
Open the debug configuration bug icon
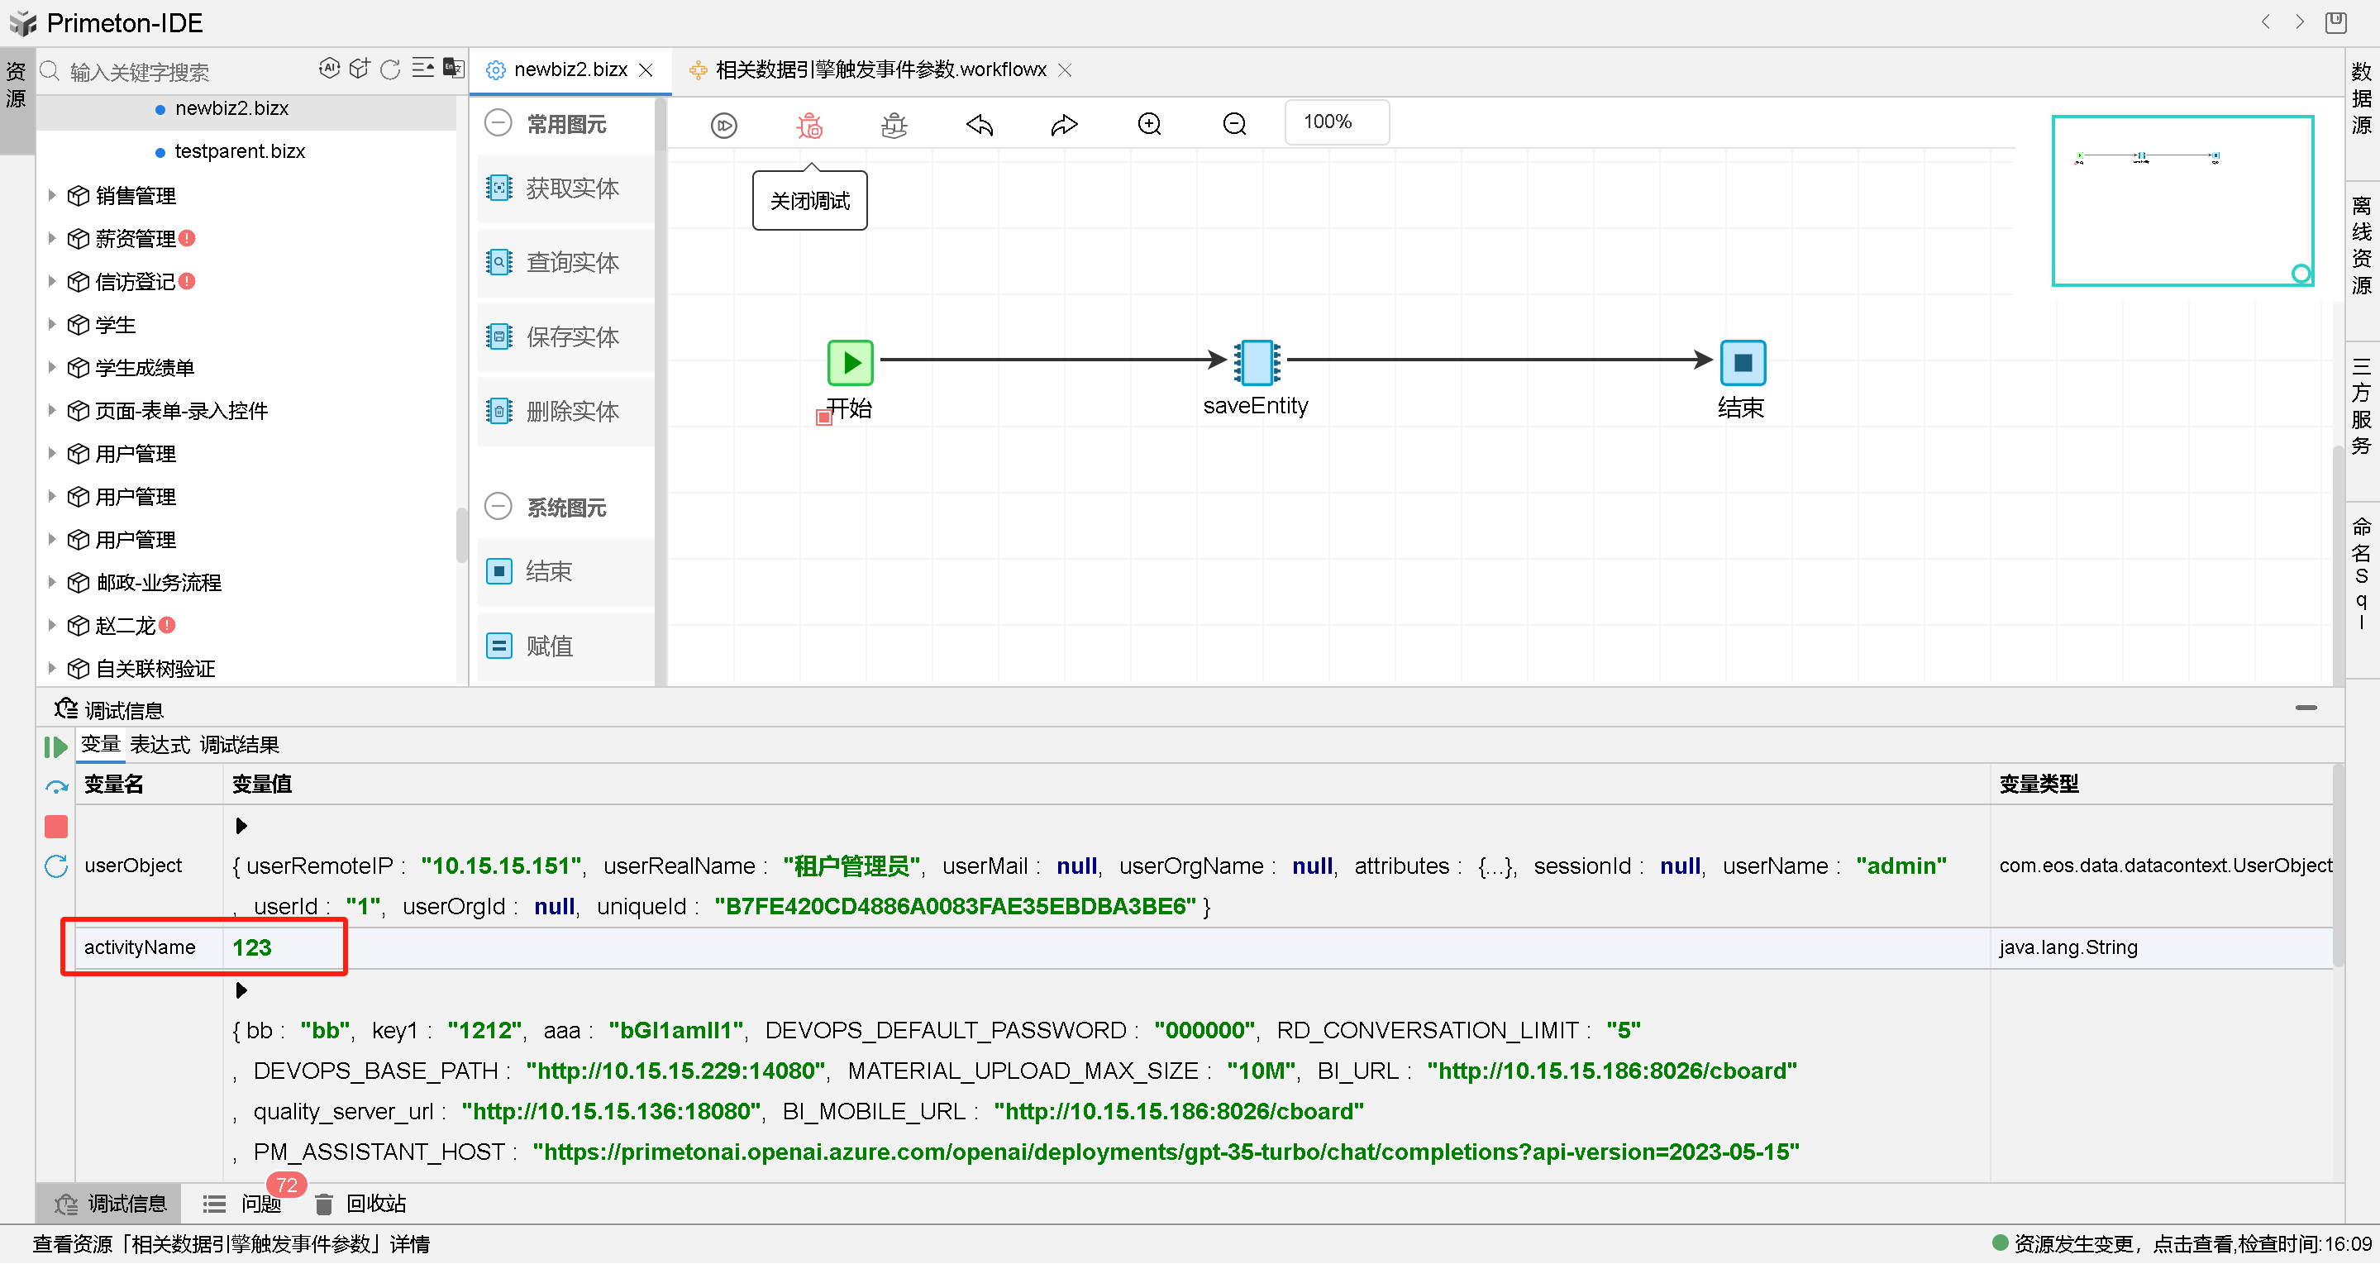tap(894, 124)
